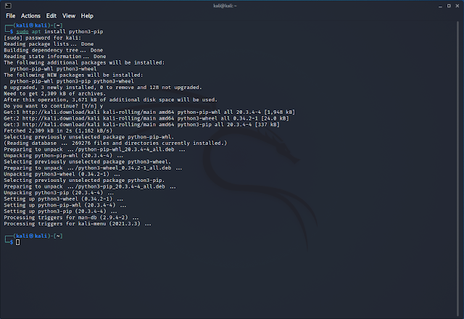Click 'Unpacking python-pip-whl (20.3.4-4)' line

pos(63,156)
